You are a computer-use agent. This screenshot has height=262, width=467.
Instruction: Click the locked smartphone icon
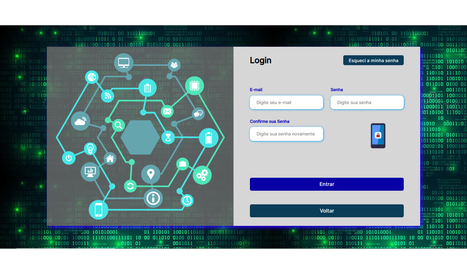378,136
